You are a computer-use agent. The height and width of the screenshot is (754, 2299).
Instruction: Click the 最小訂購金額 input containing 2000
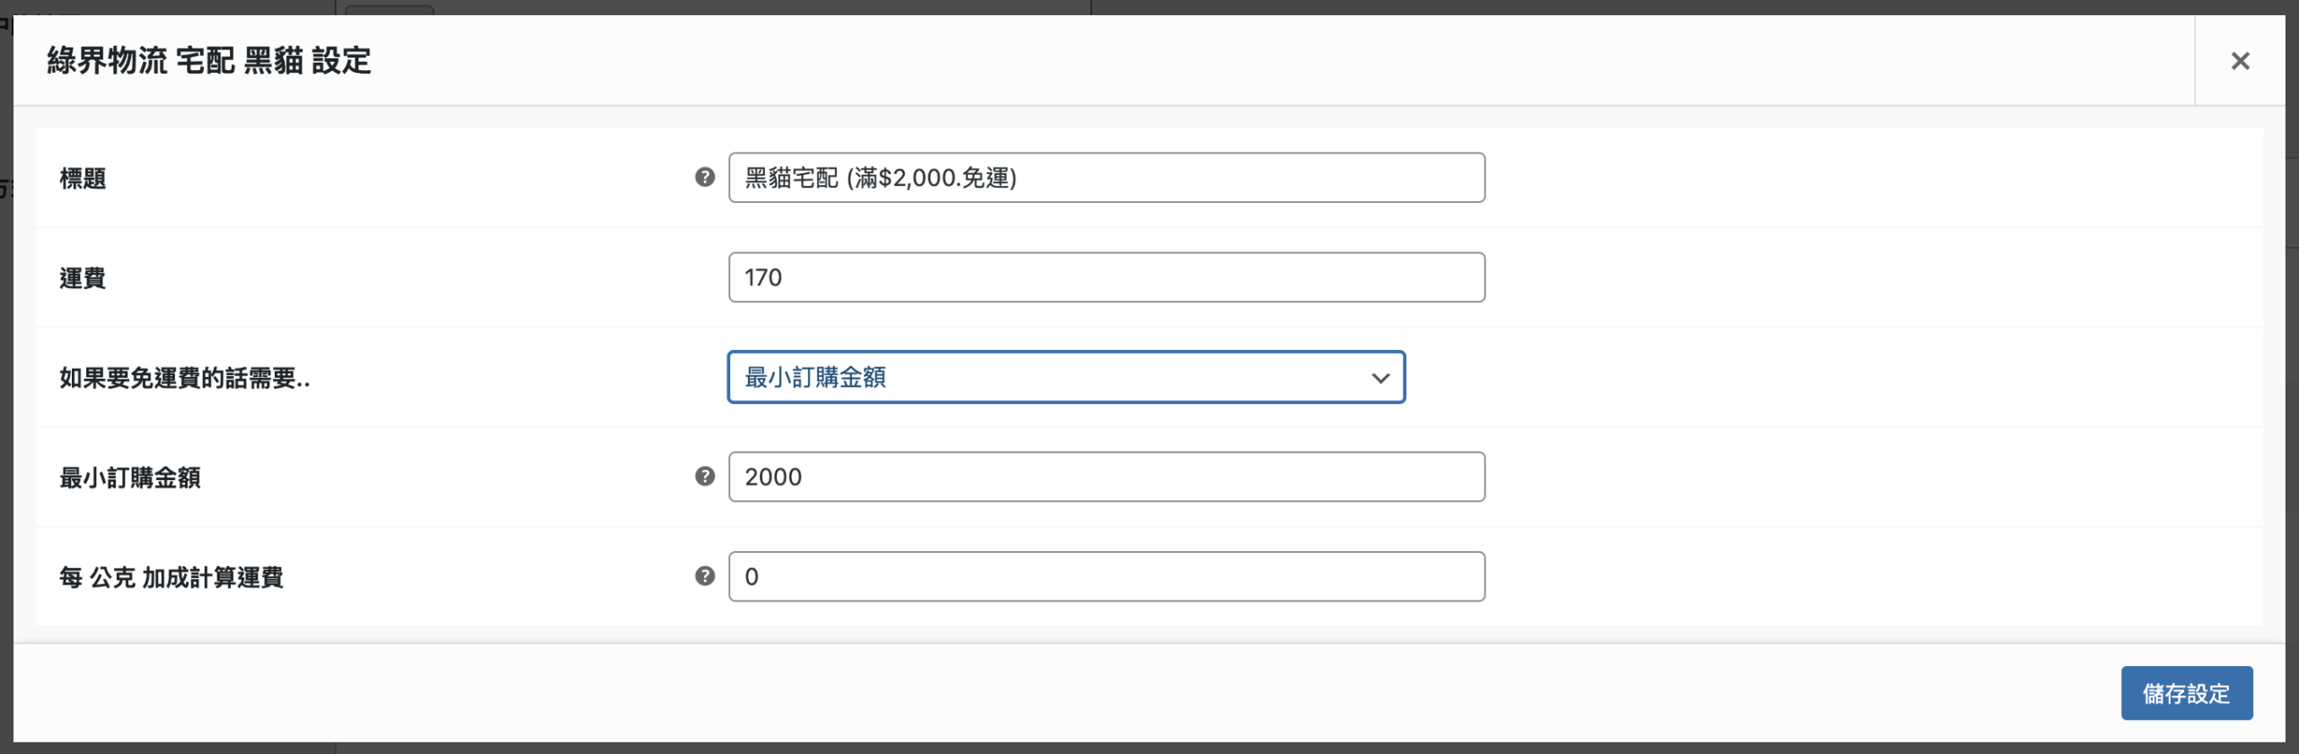point(1106,477)
